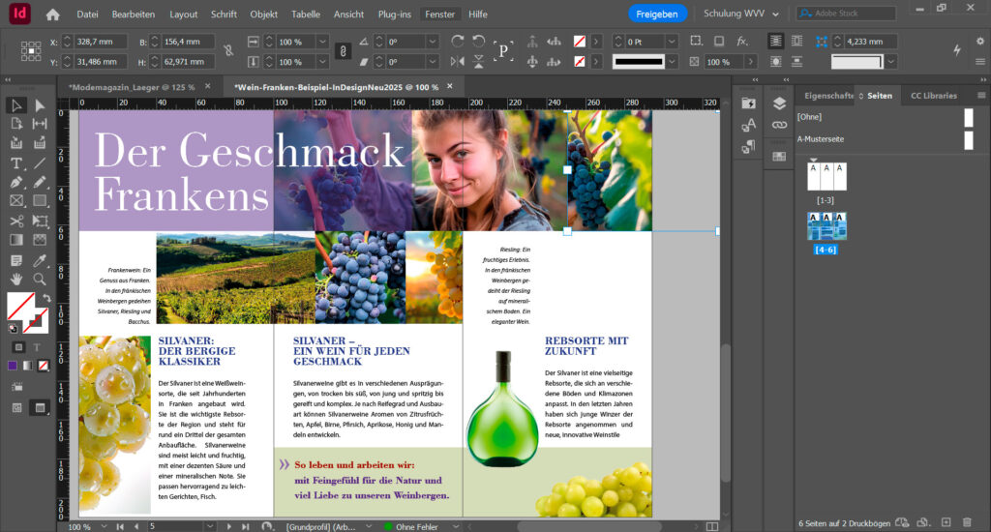Expand fill color options arrow
The width and height of the screenshot is (991, 532).
[595, 42]
